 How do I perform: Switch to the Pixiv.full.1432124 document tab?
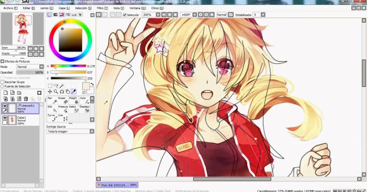(x=117, y=185)
